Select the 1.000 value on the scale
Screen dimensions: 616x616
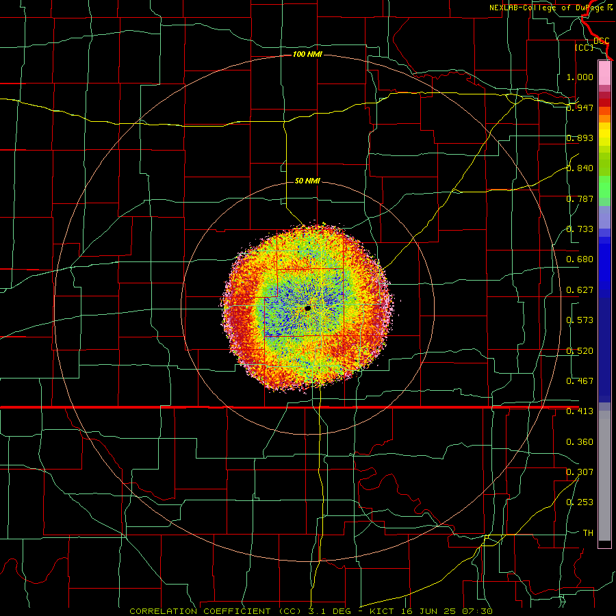point(580,77)
